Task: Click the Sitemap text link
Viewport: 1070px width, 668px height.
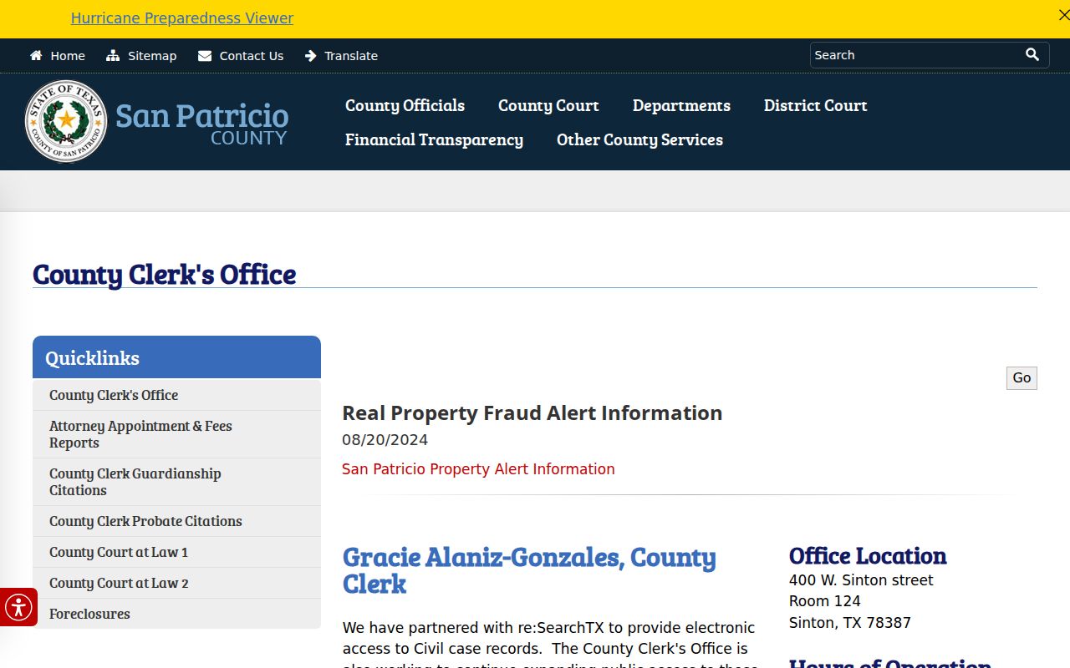Action: [152, 56]
